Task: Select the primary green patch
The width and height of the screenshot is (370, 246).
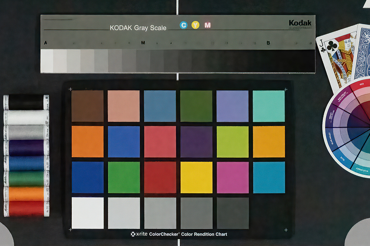Action: 124,177
